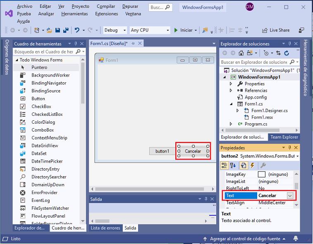
Task: Click the Save file floppy disk icon
Action: 58,30
